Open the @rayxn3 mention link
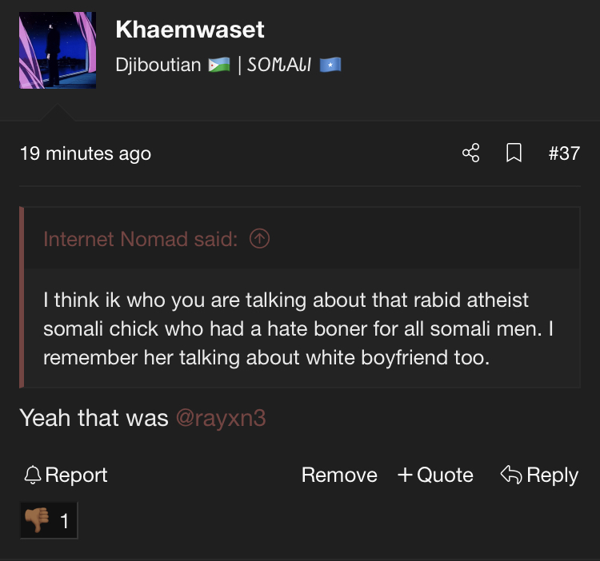This screenshot has height=561, width=600. [x=220, y=417]
